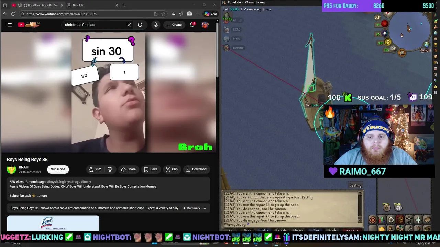Open YouTube notifications bell
This screenshot has height=247, width=440.
pos(192,25)
